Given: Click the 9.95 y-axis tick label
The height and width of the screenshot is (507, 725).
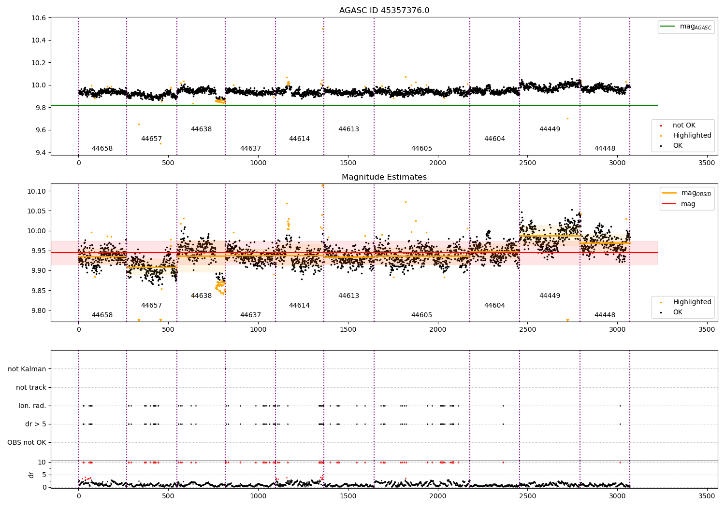Looking at the screenshot, I should (x=39, y=251).
